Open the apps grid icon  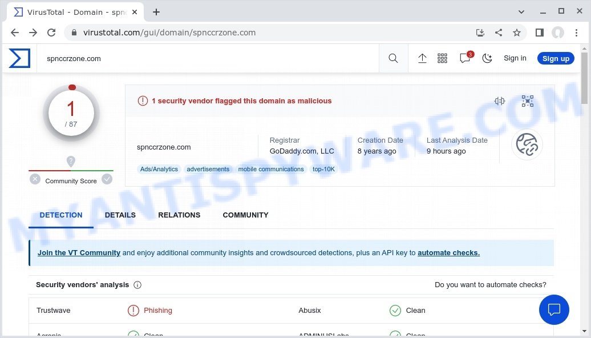click(x=442, y=58)
